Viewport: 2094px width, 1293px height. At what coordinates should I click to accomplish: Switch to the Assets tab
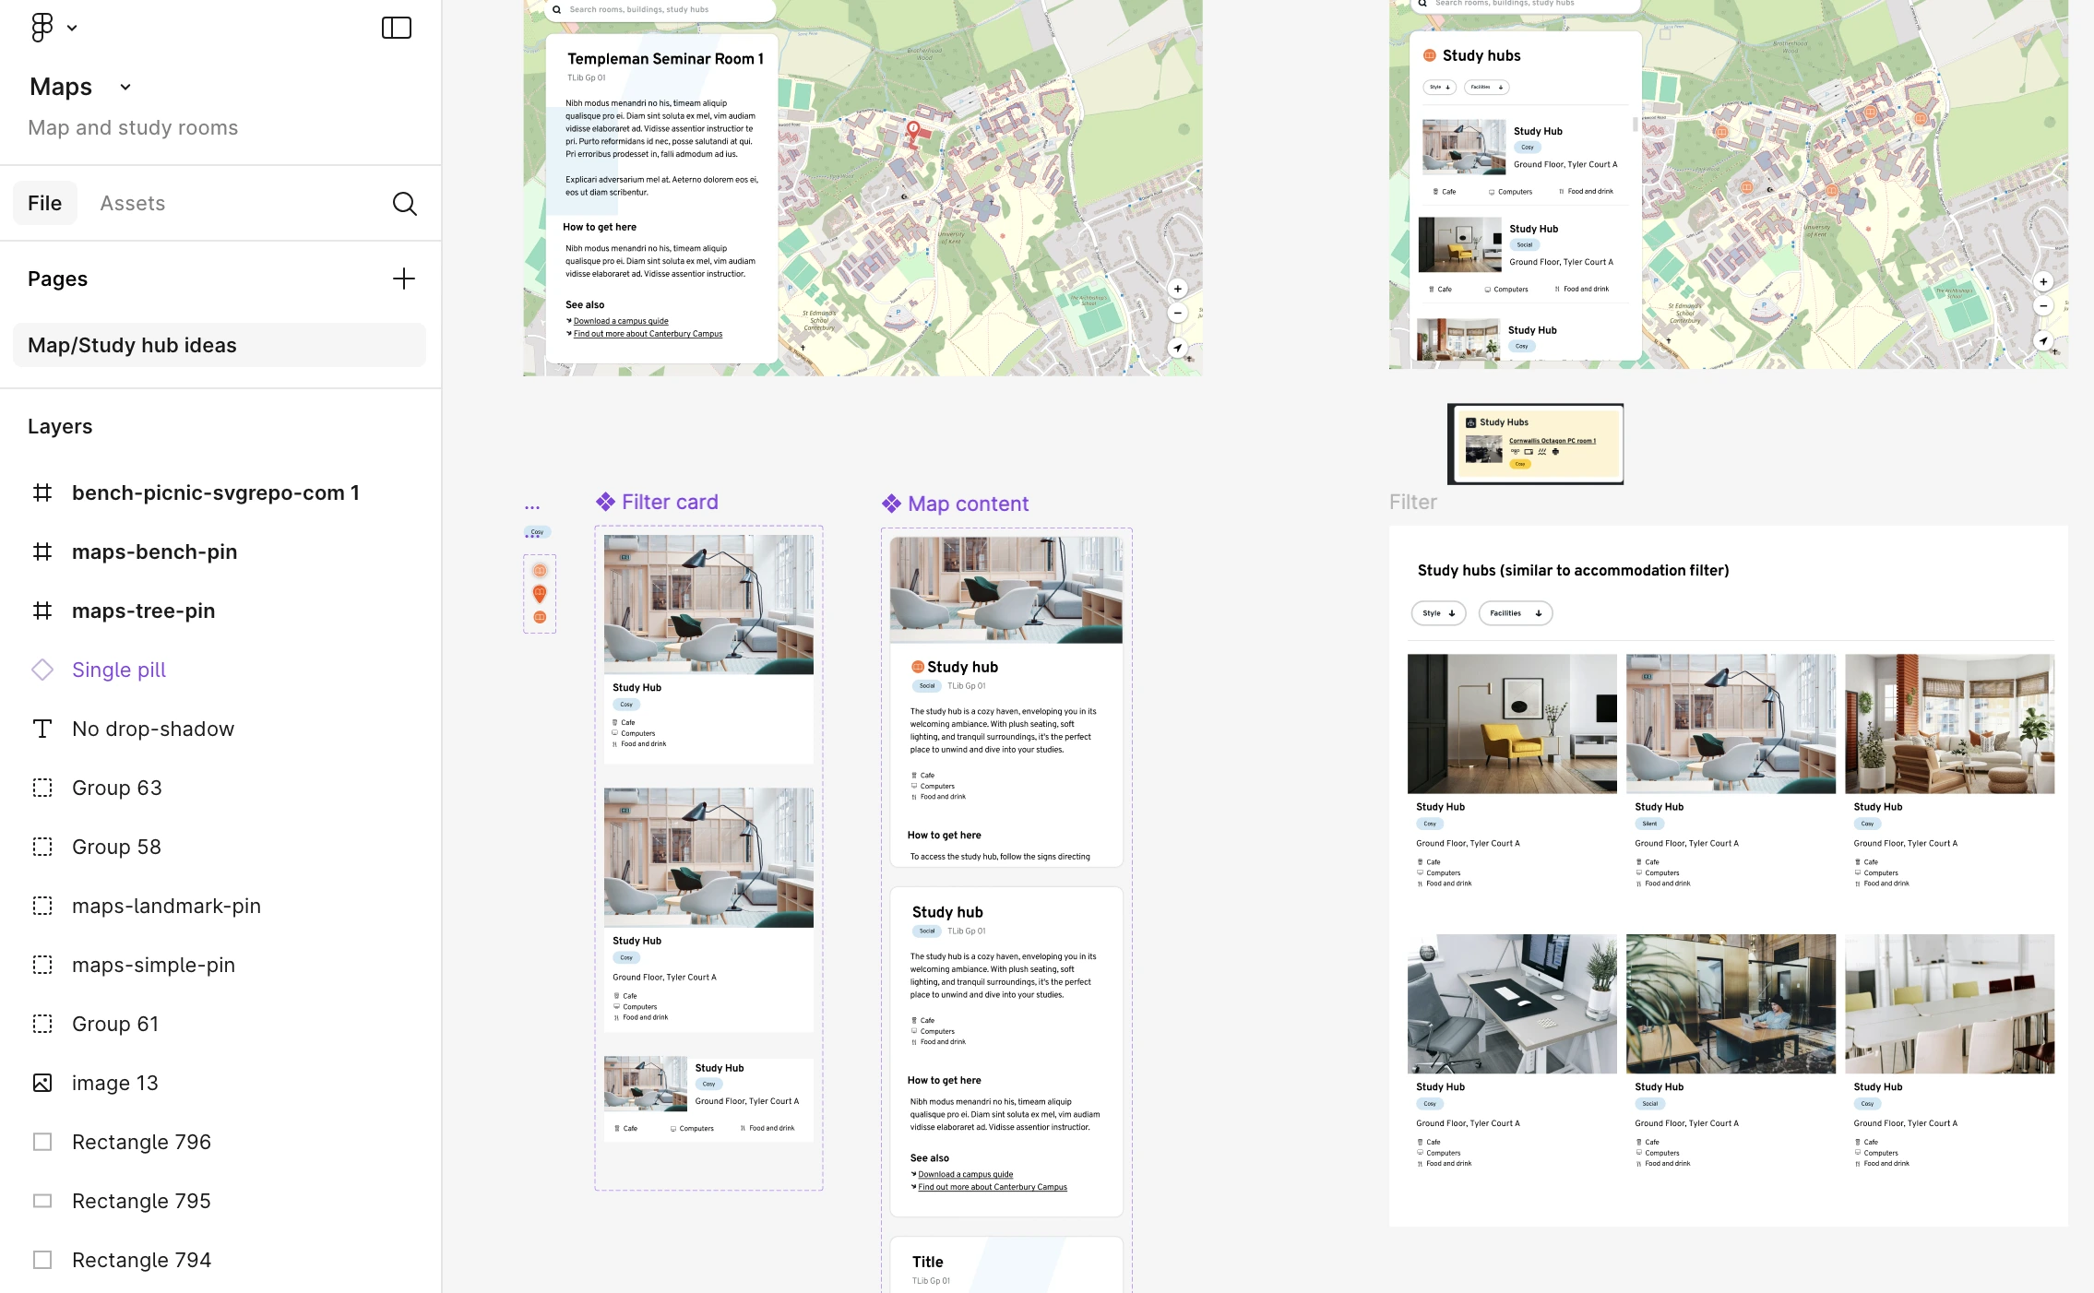[133, 203]
